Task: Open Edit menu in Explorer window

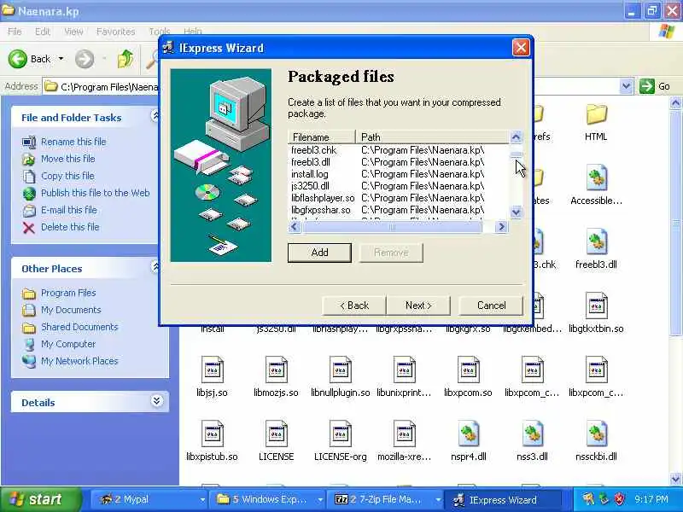Action: (42, 32)
